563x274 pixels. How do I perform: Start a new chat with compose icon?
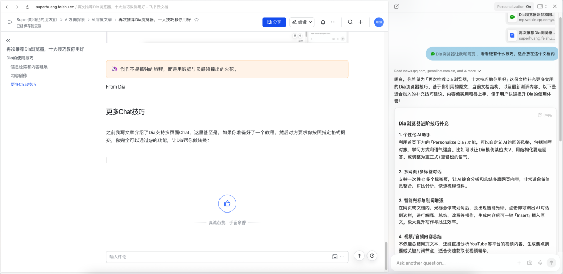[x=396, y=7]
